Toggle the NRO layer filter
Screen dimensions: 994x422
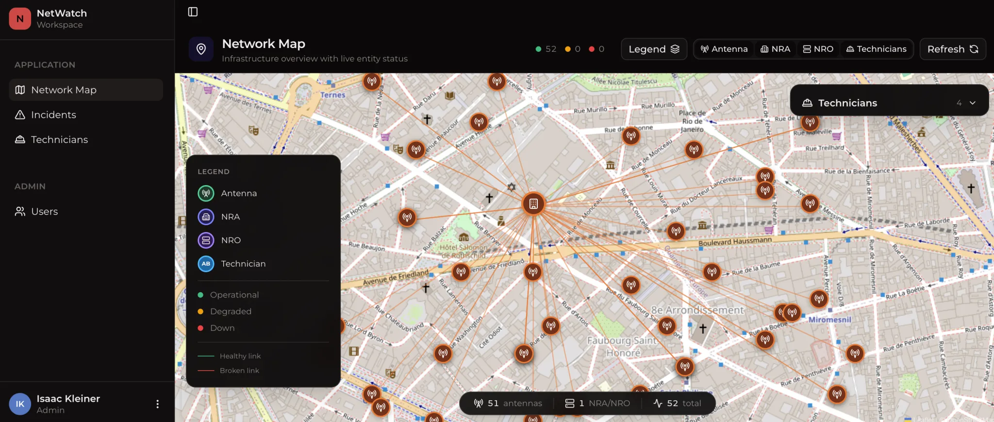point(818,49)
